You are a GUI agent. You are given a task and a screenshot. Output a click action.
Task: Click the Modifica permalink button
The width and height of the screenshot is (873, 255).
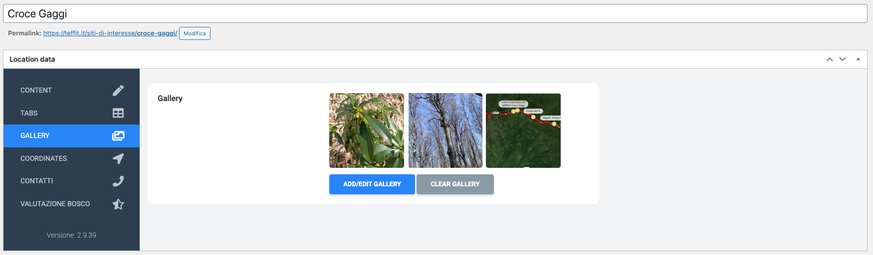(195, 33)
